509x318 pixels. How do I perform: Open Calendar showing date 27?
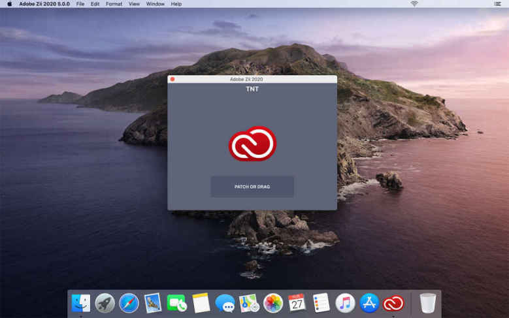tap(297, 303)
